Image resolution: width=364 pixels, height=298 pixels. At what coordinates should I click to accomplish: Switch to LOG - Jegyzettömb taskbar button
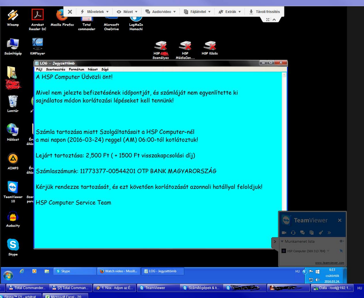pyautogui.click(x=162, y=271)
